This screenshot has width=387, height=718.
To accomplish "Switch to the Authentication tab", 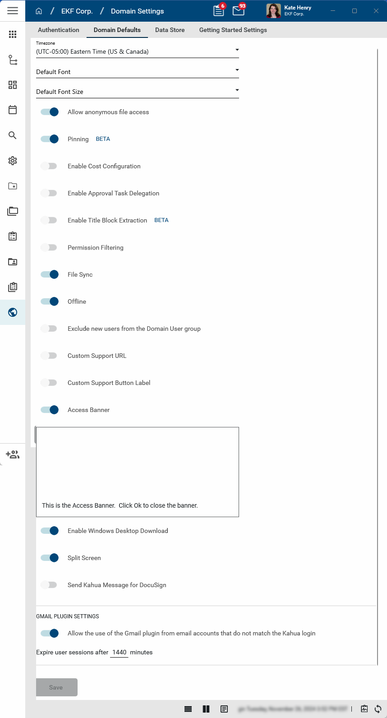I will pyautogui.click(x=59, y=30).
